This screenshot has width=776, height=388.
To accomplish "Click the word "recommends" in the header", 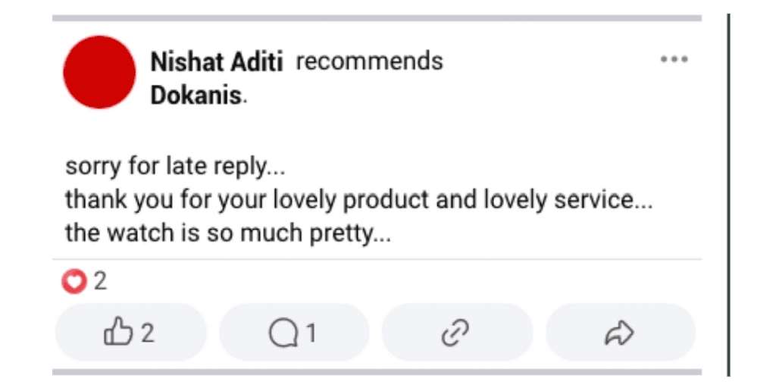I will coord(369,61).
